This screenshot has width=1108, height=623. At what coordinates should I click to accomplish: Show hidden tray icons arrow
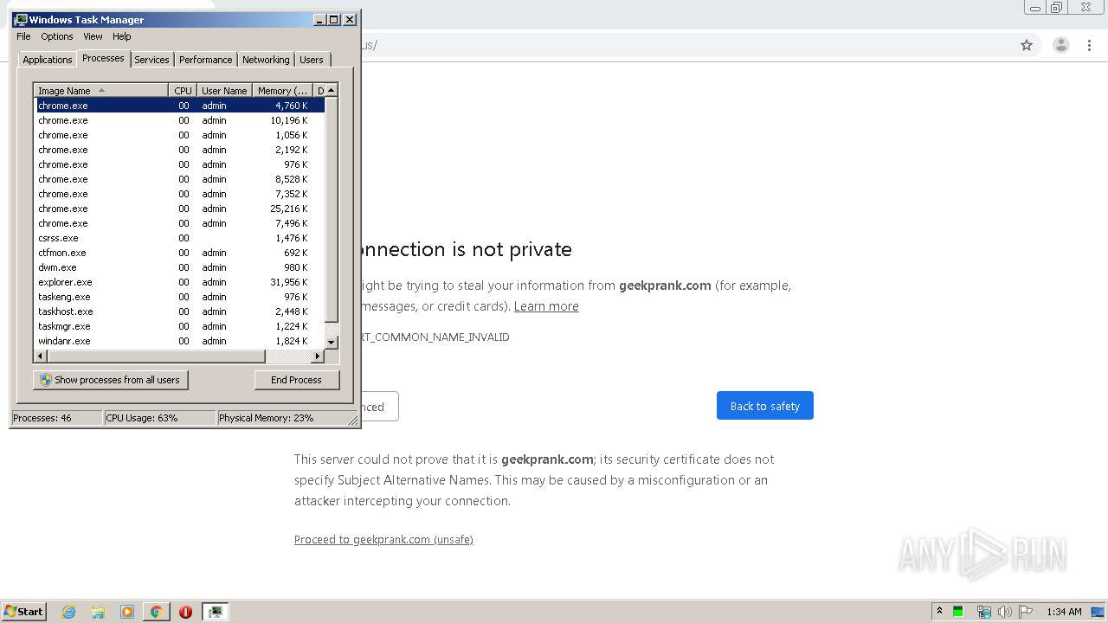click(939, 612)
